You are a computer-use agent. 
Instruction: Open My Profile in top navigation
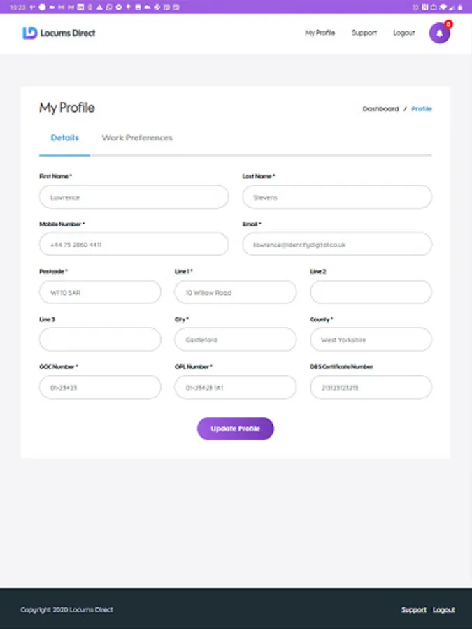(x=320, y=33)
